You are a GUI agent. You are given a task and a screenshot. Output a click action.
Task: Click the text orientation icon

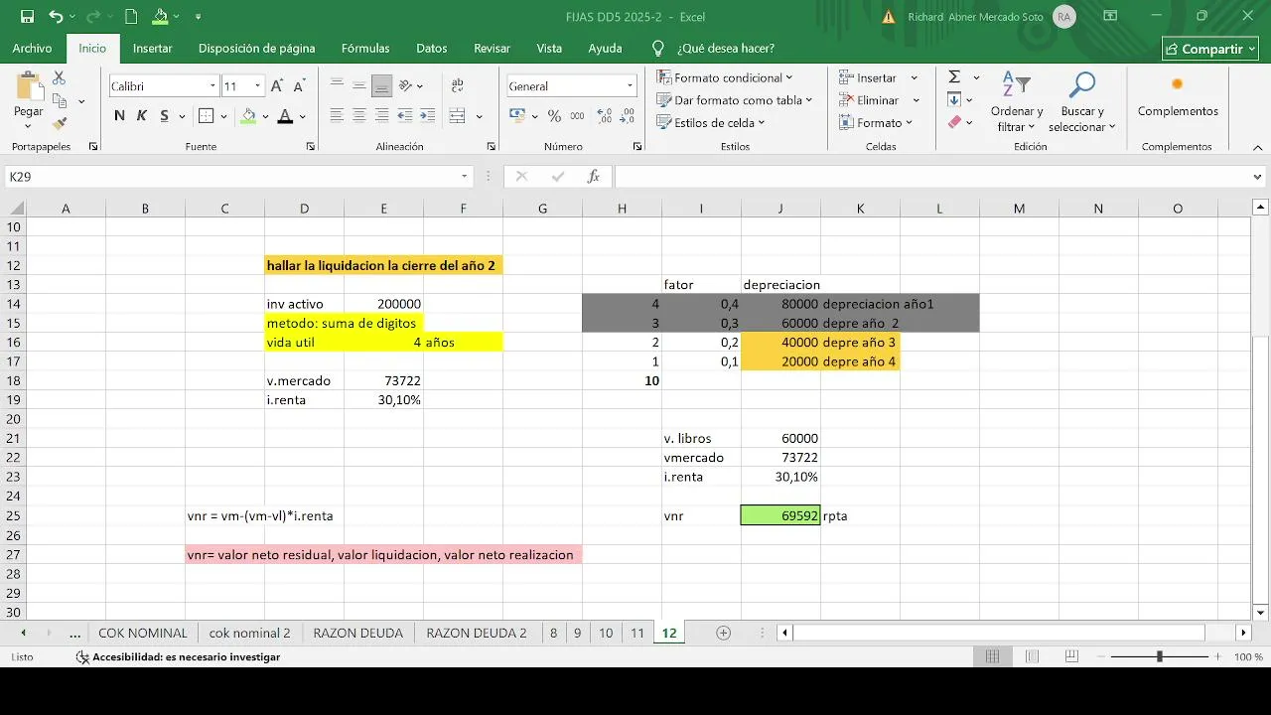tap(407, 85)
